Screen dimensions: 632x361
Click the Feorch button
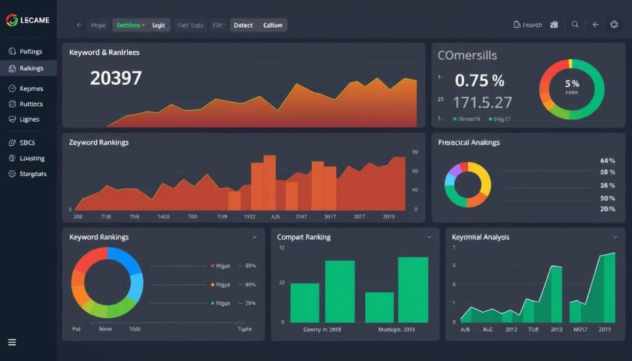click(528, 25)
